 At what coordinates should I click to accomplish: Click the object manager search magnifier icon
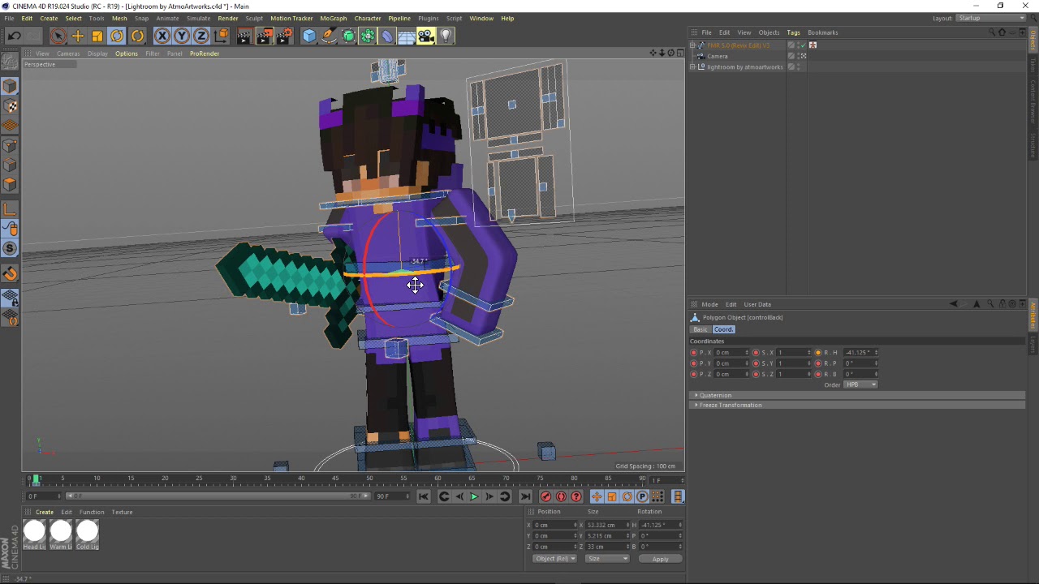(992, 32)
